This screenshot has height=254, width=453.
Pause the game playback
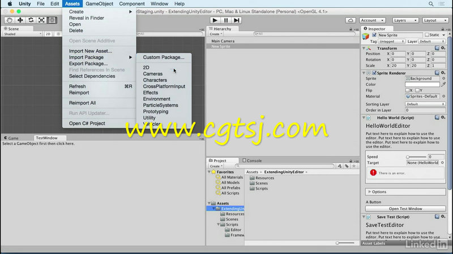point(225,20)
